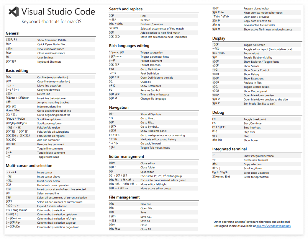Click the 'Toggle word wrap' entry

[x=48, y=157]
